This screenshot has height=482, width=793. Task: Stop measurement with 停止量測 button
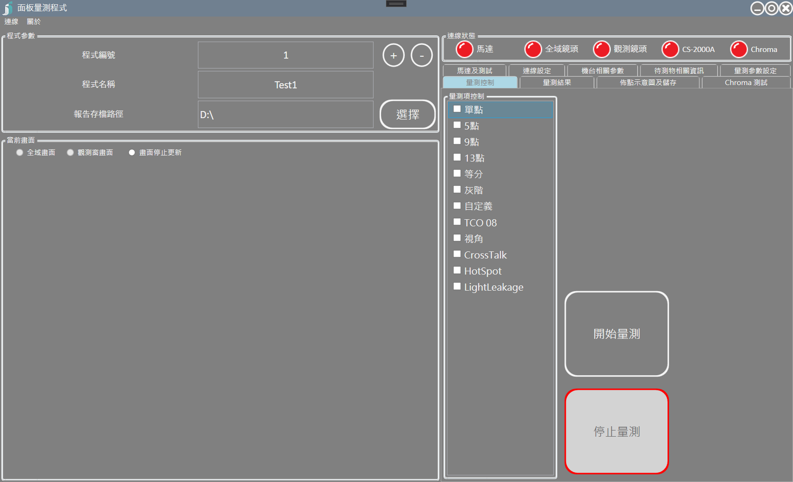click(x=616, y=431)
